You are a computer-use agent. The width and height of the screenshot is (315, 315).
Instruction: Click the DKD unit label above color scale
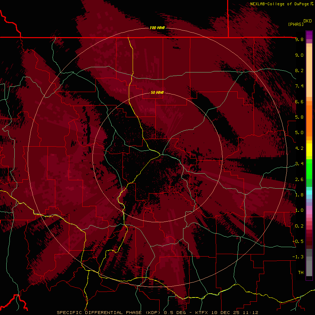pos(308,21)
